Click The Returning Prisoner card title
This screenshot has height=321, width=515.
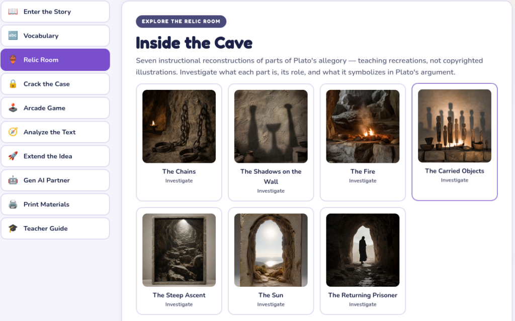coord(363,295)
